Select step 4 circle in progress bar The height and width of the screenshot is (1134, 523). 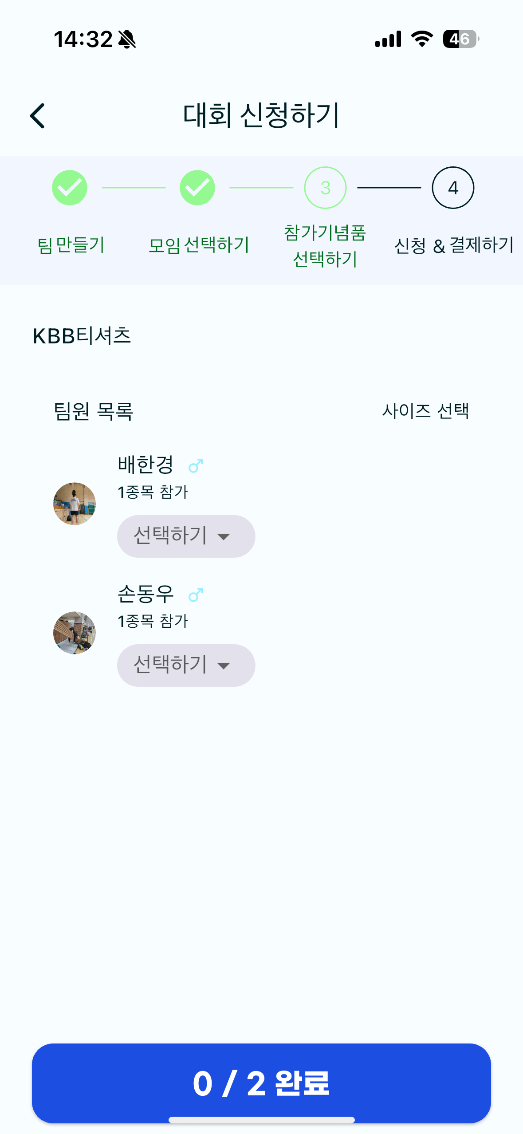[453, 188]
